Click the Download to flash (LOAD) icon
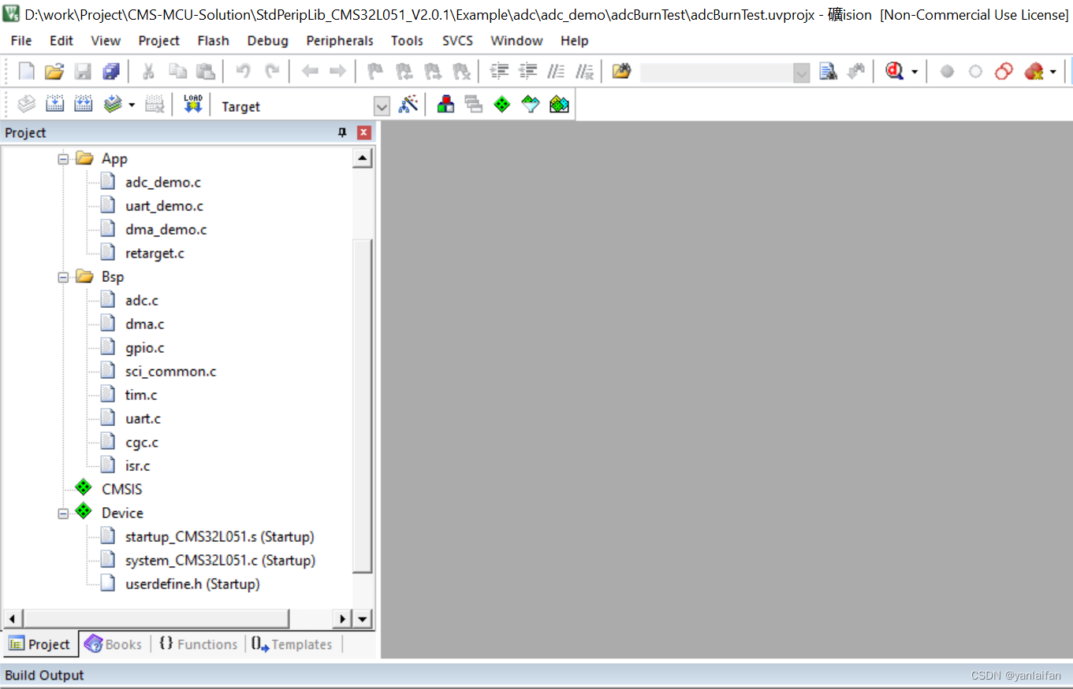 click(192, 105)
